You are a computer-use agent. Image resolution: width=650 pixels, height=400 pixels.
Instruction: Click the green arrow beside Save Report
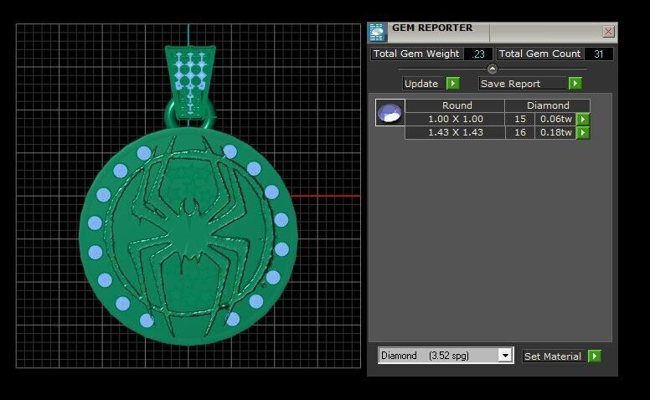click(575, 84)
